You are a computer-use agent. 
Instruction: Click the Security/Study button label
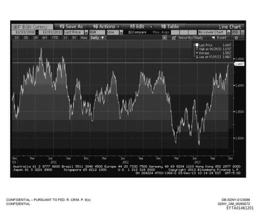190,38
